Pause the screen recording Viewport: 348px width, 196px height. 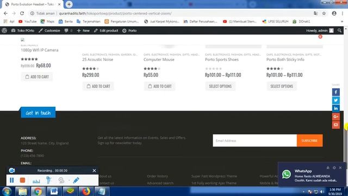pos(12,180)
